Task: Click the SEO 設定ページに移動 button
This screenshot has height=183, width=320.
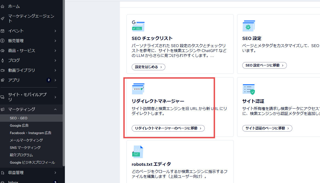Action: click(x=264, y=65)
